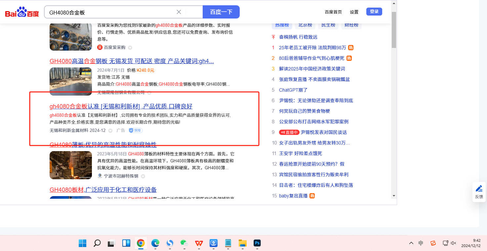Go to 百度首页 in the top bar
Screen dimensions: 487x251
coord(333,12)
